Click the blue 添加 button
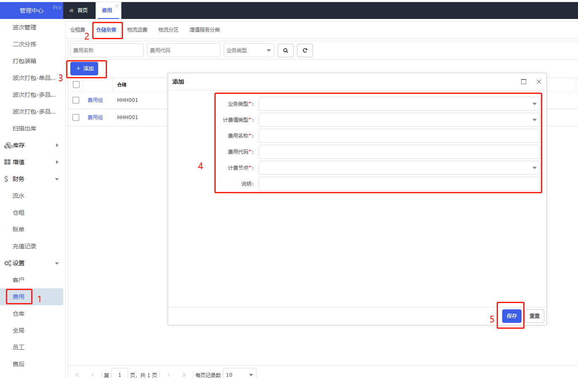Image resolution: width=578 pixels, height=378 pixels. click(x=84, y=69)
